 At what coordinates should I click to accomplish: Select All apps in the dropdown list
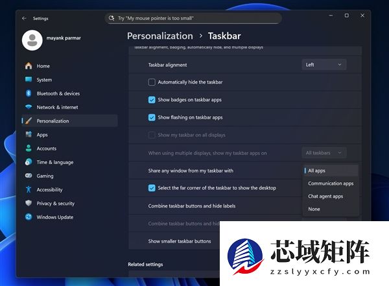point(331,171)
